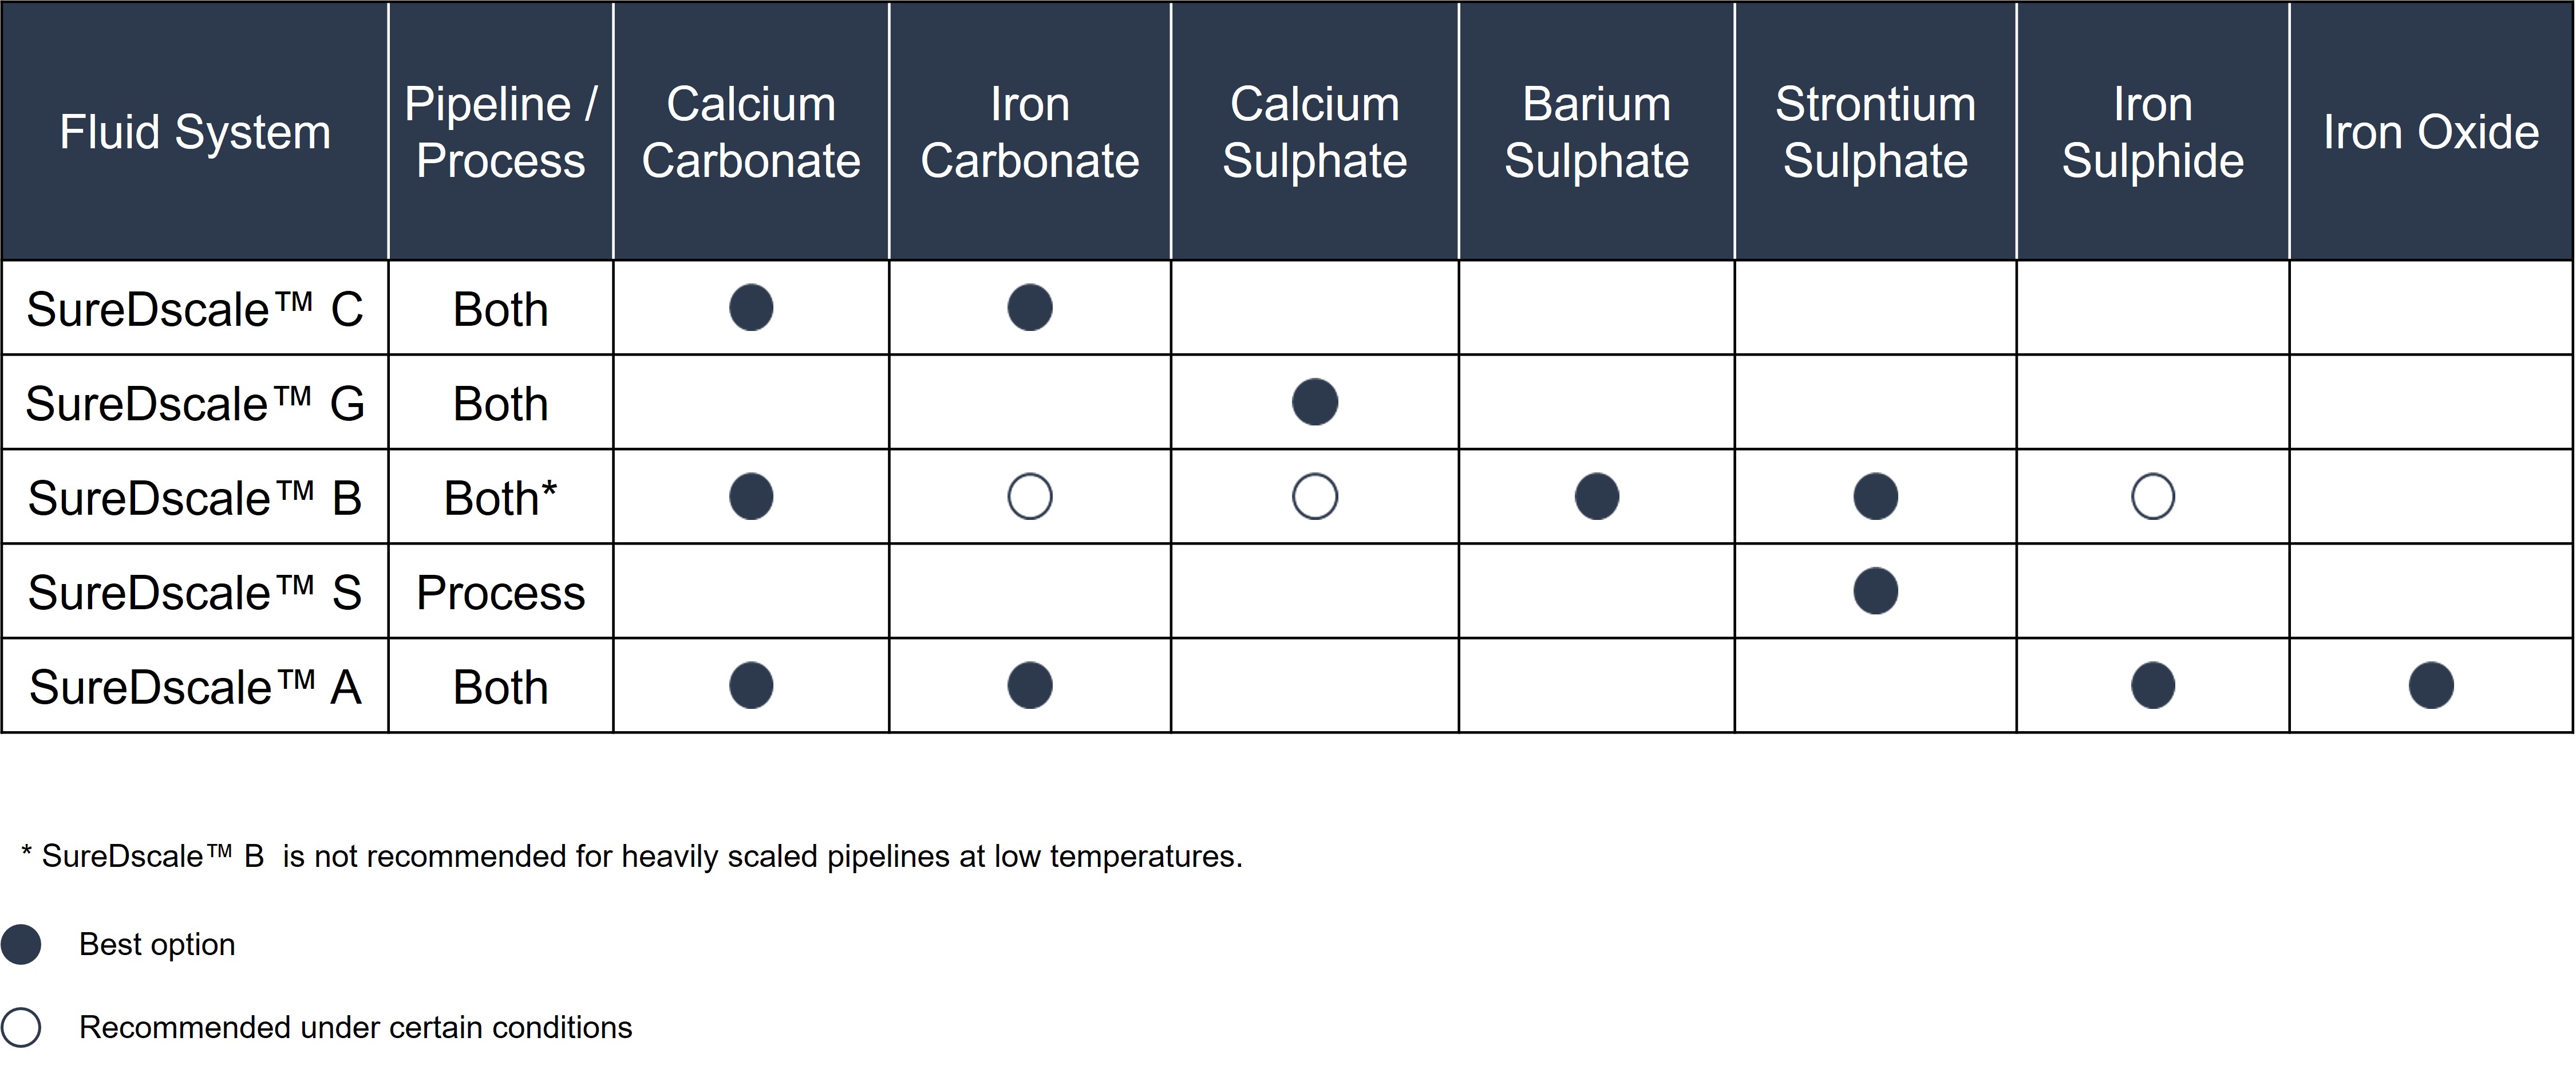Click SureDscale A Iron Sulphide filled dot
Screen dimensions: 2576x1065
(2153, 686)
